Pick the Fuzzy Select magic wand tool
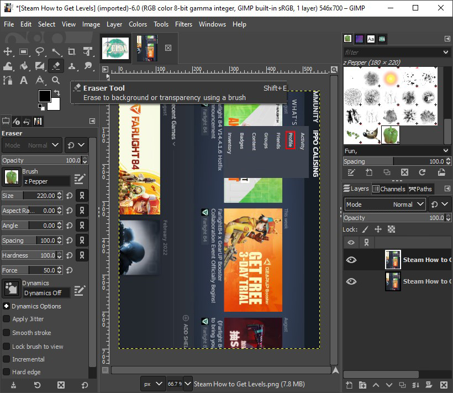The width and height of the screenshot is (453, 393). pyautogui.click(x=56, y=52)
